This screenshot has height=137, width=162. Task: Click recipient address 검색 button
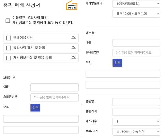[117, 63]
